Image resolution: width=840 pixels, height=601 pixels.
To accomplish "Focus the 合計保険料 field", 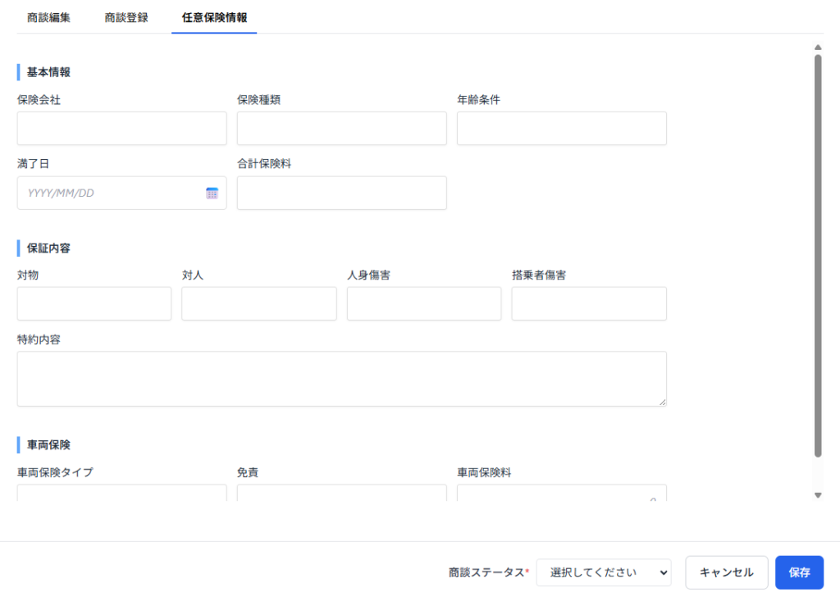I will [x=341, y=194].
